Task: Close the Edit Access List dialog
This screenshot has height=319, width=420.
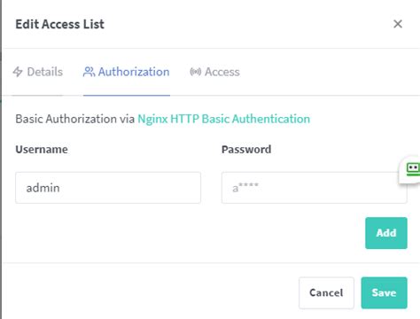Action: 398,24
